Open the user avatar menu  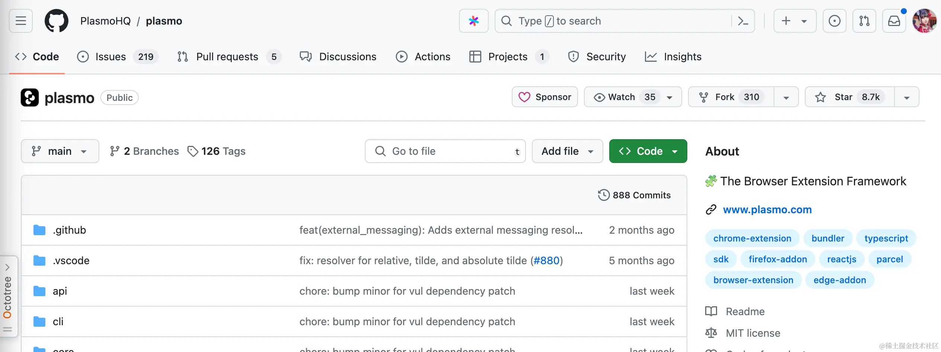pyautogui.click(x=924, y=21)
